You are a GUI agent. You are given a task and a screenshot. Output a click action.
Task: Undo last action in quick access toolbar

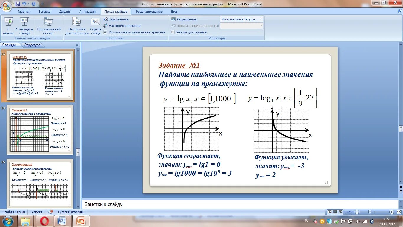(24, 4)
